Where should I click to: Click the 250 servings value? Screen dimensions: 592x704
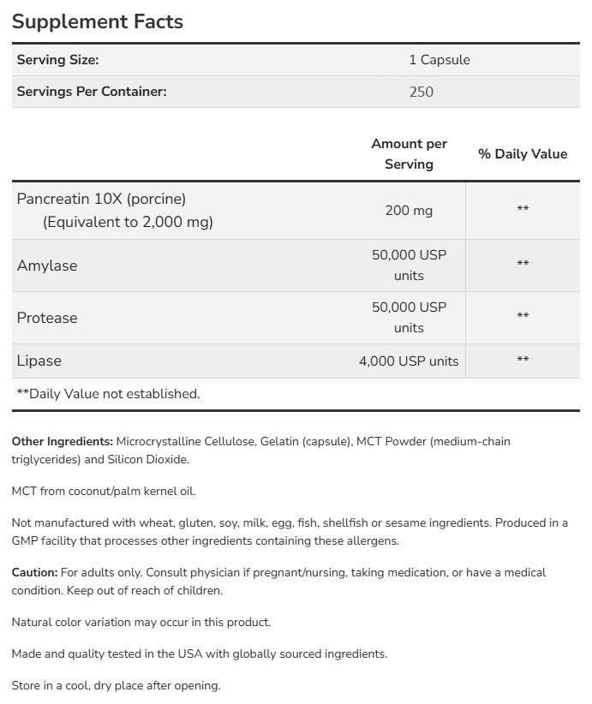(x=422, y=92)
